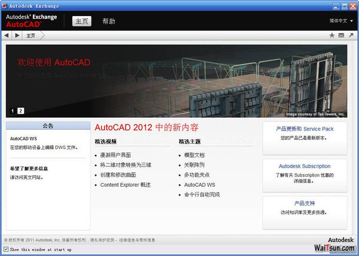
Task: Open 模型文档 topic link
Action: pyautogui.click(x=194, y=155)
